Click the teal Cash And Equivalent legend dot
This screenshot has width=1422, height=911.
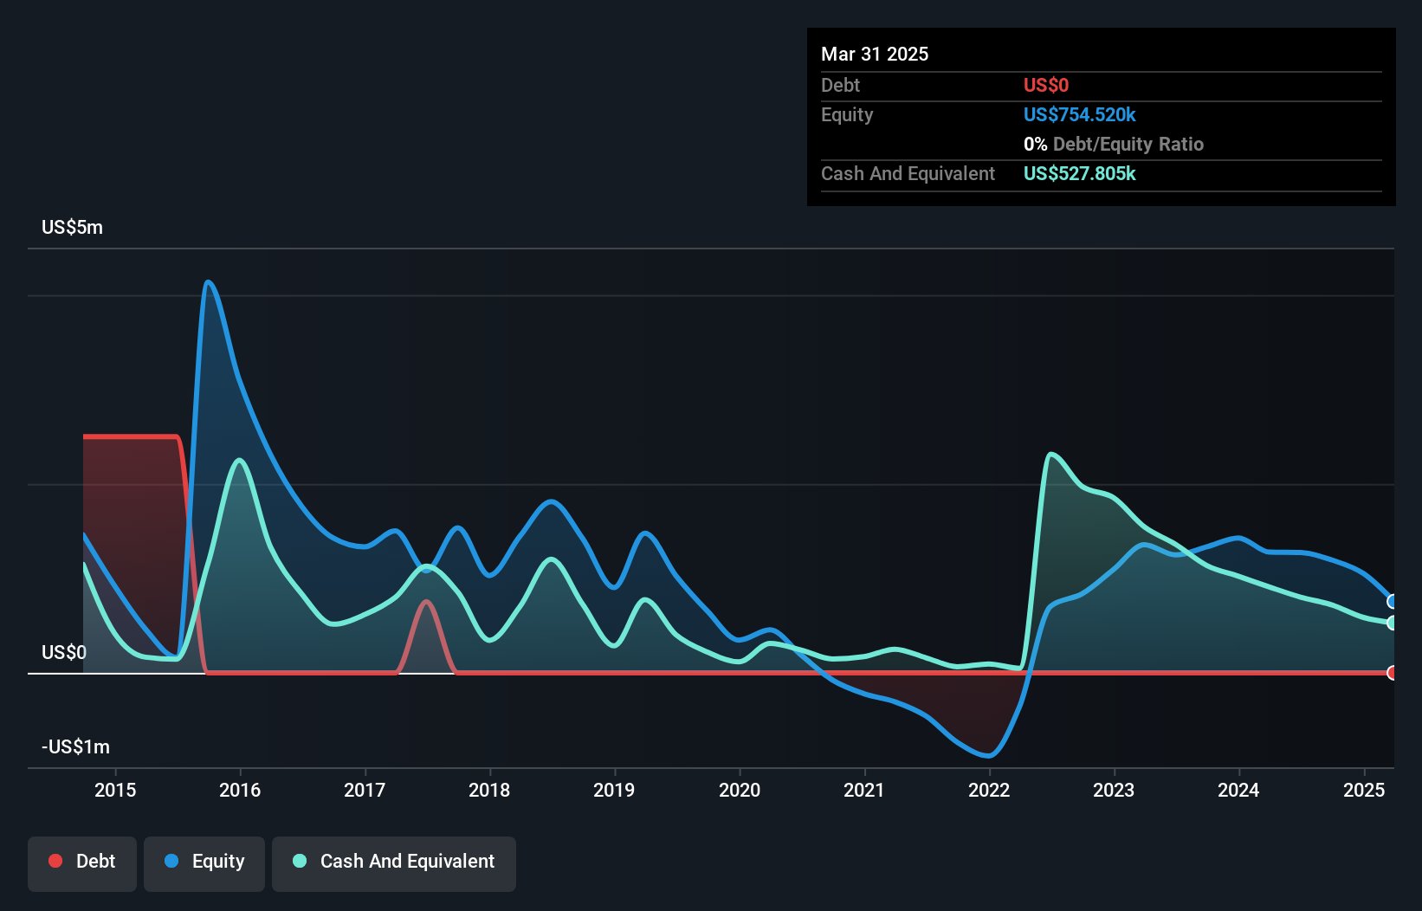pyautogui.click(x=300, y=861)
